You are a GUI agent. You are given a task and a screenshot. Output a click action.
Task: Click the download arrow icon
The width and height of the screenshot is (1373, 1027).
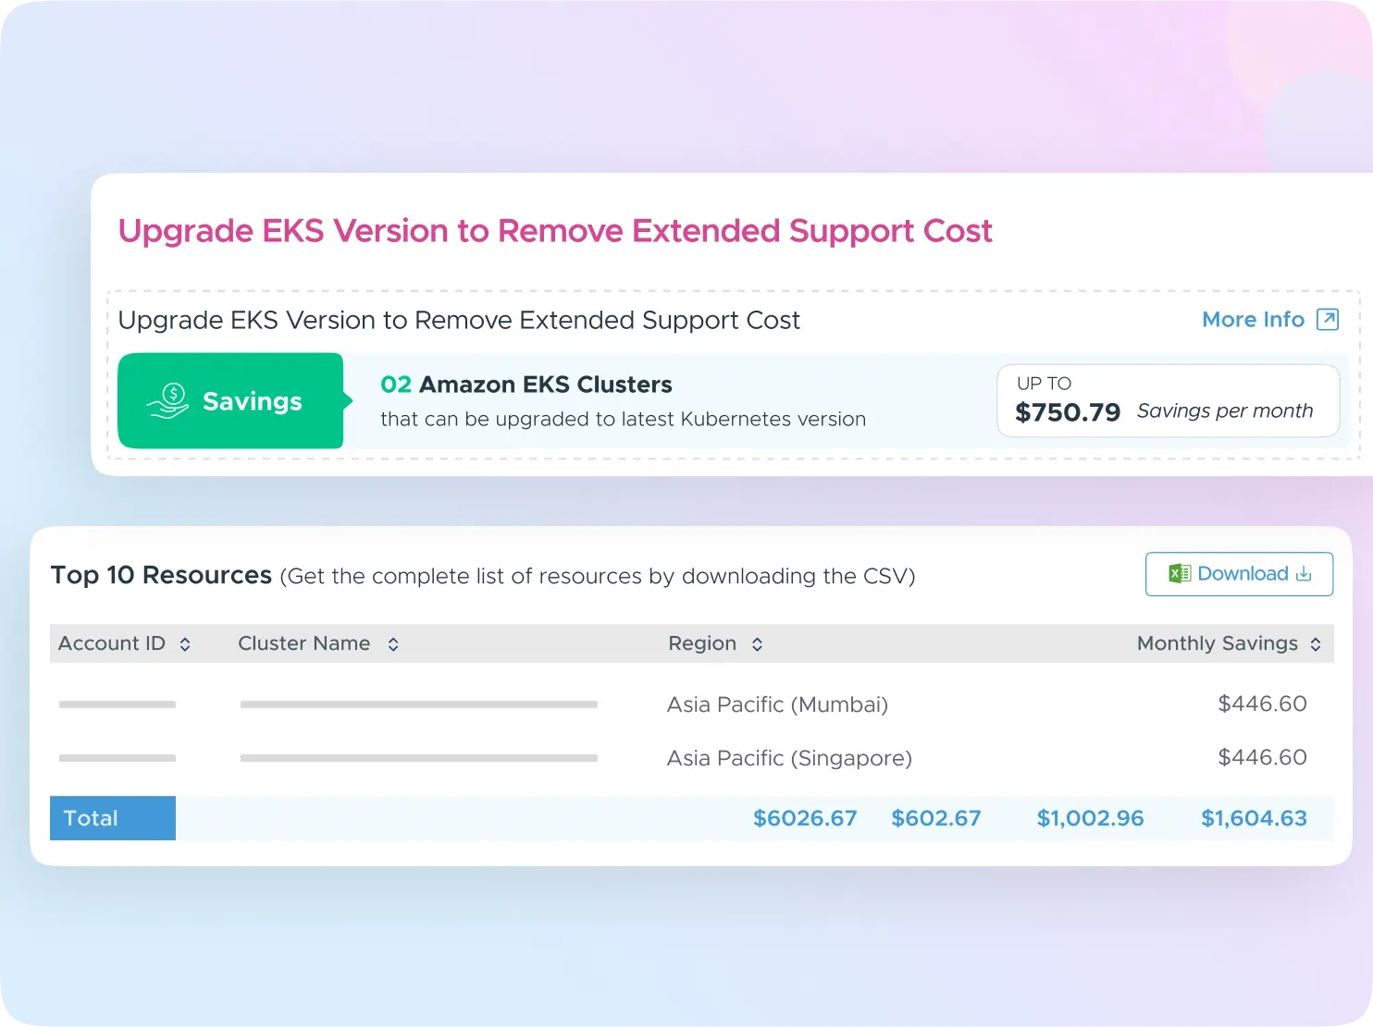click(x=1304, y=574)
